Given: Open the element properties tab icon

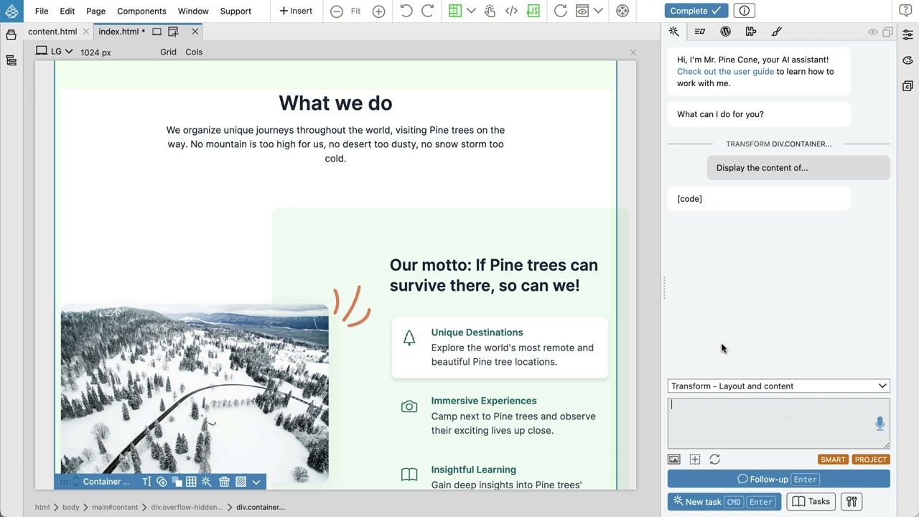Looking at the screenshot, I should 699,32.
